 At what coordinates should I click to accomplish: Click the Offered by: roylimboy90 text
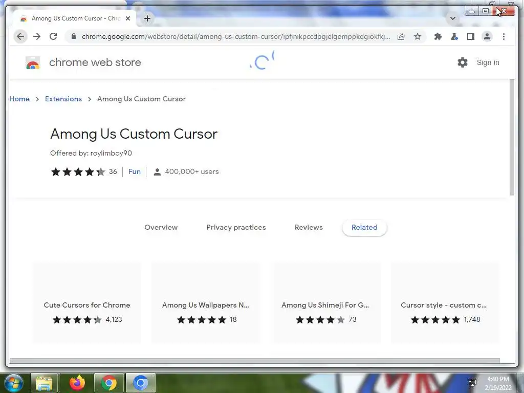(91, 153)
